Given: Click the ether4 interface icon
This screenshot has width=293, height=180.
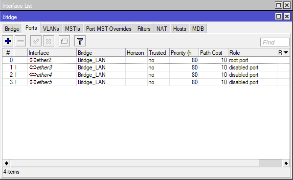Looking at the screenshot, I should (33, 74).
